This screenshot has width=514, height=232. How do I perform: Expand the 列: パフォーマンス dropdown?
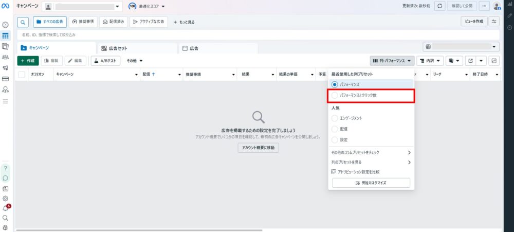pyautogui.click(x=392, y=61)
